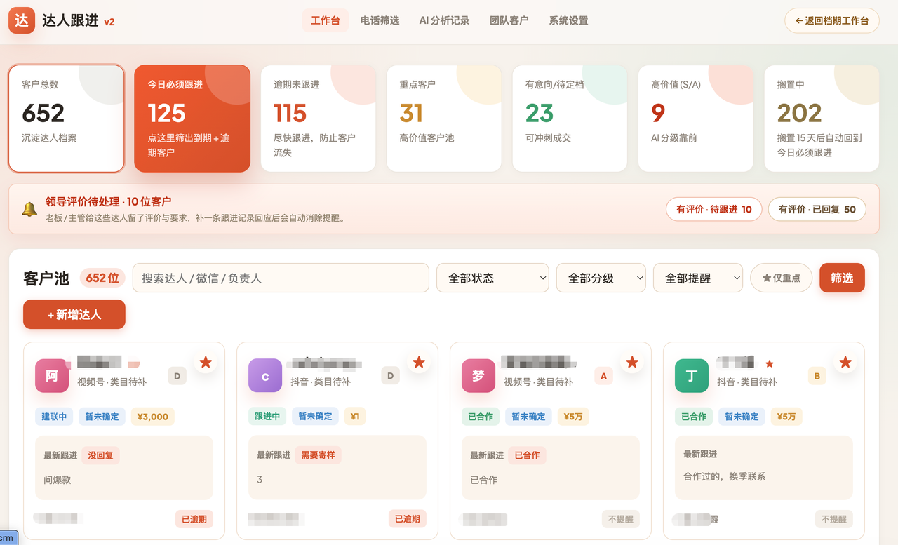Click the 652 位 count badge

point(102,278)
